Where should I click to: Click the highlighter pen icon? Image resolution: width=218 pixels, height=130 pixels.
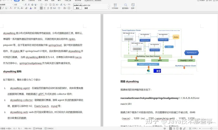coord(26,8)
